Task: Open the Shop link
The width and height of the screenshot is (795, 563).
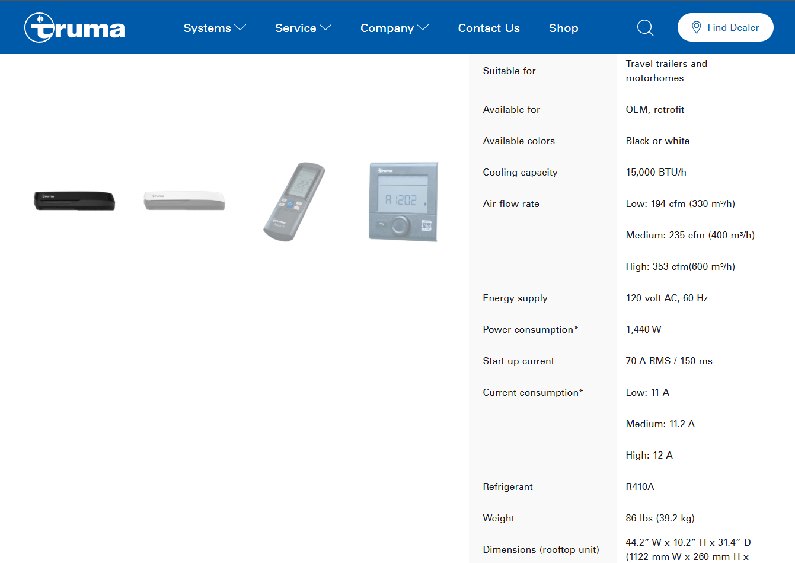Action: click(x=563, y=28)
